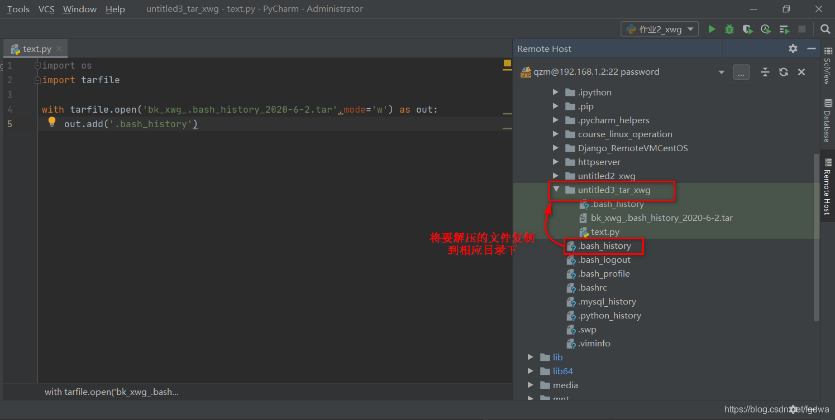This screenshot has height=420, width=835.
Task: Expand the httpserver folder
Action: [555, 162]
